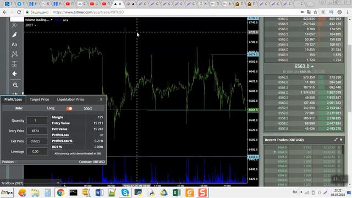Select the Short side link
This screenshot has height=198, width=352.
[x=88, y=108]
